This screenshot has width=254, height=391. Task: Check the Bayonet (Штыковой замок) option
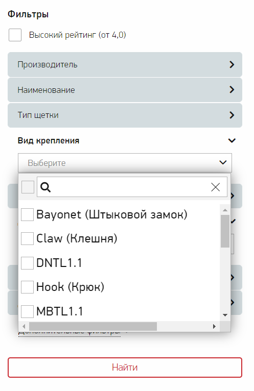click(27, 214)
